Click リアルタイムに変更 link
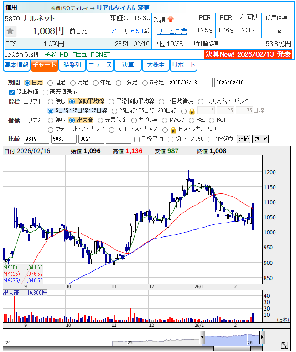 click(x=123, y=8)
